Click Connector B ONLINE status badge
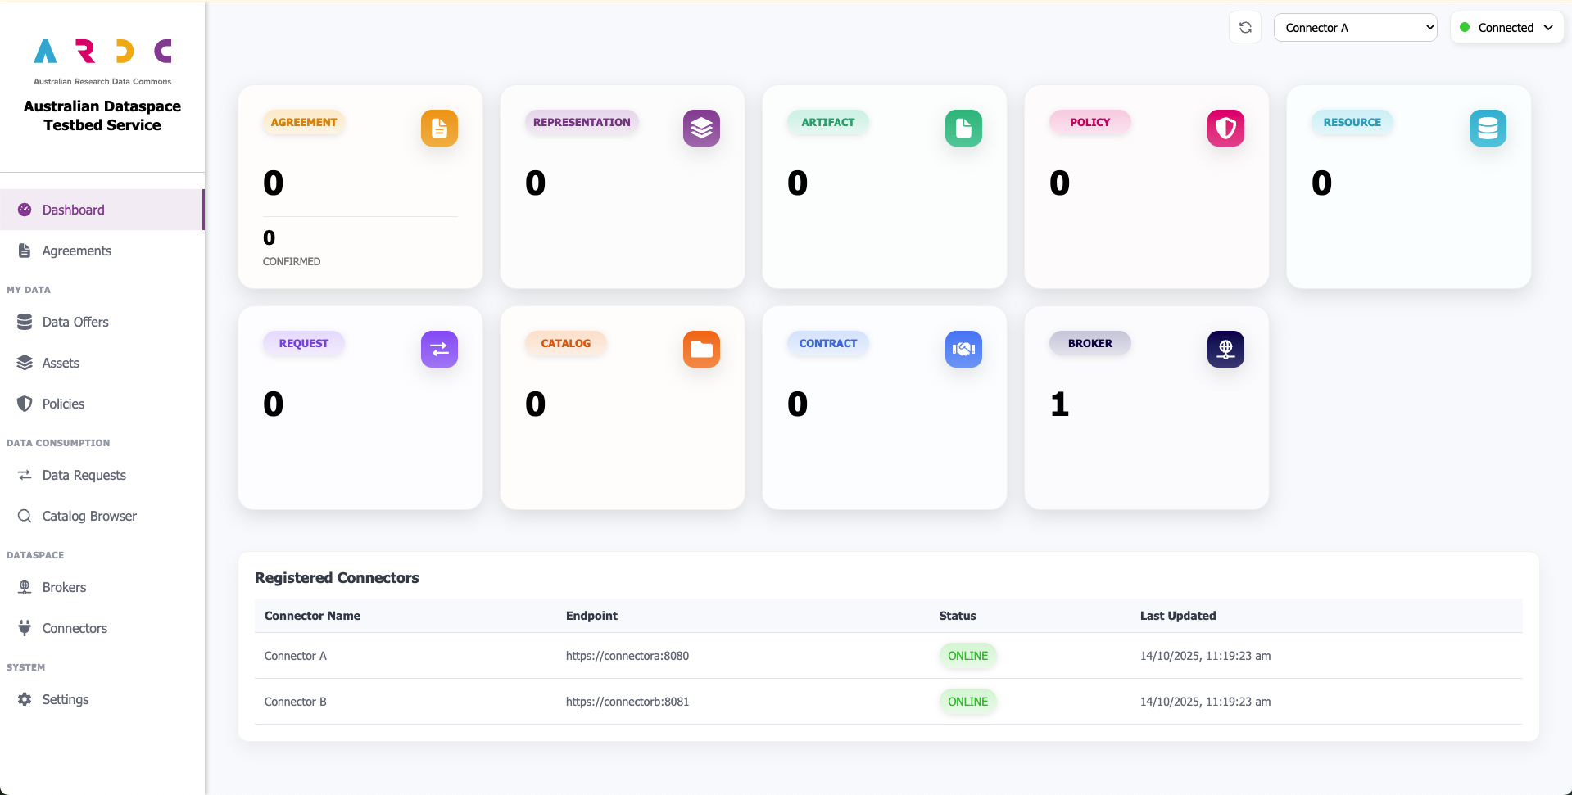1572x795 pixels. (x=967, y=702)
